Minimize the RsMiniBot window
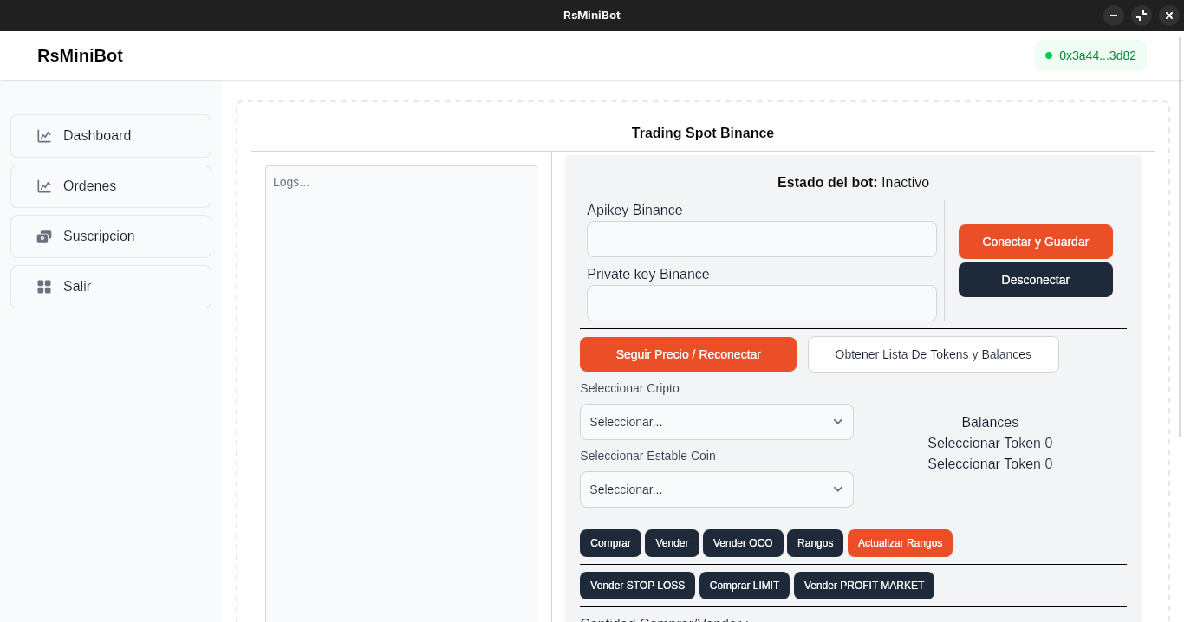The image size is (1184, 622). click(1113, 16)
